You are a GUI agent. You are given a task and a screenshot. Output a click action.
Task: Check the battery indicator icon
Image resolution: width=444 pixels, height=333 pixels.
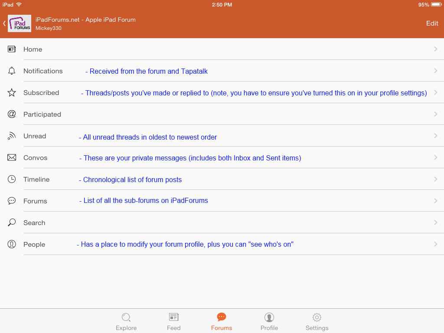436,4
